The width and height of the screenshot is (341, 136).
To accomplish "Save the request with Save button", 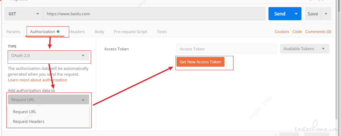I will [x=313, y=14].
